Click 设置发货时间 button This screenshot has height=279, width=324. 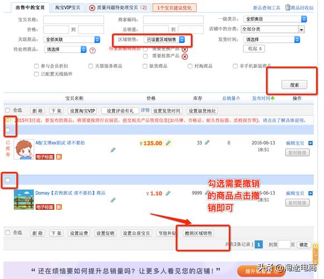tap(167, 111)
